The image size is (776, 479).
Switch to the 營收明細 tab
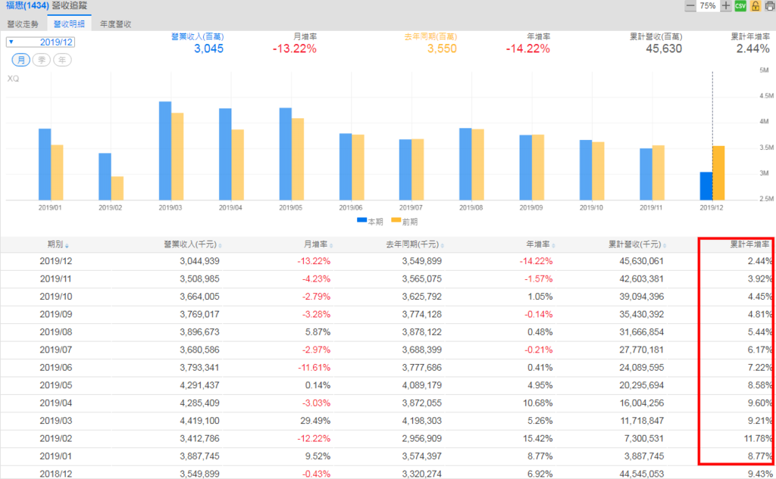coord(69,23)
